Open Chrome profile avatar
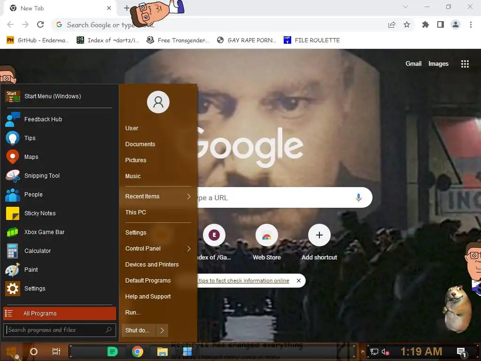The width and height of the screenshot is (481, 361). click(x=456, y=24)
